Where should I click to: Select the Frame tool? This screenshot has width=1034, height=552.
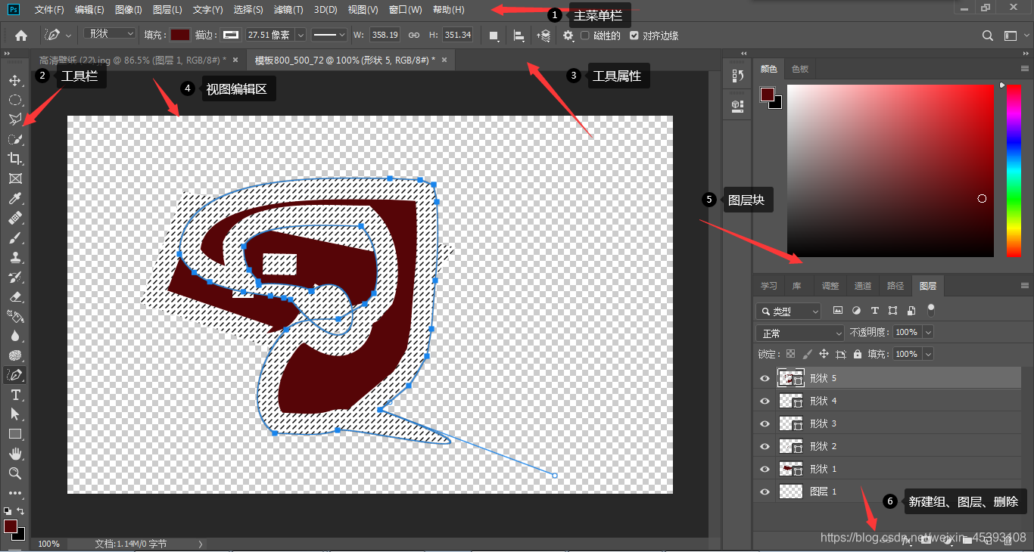coord(14,178)
